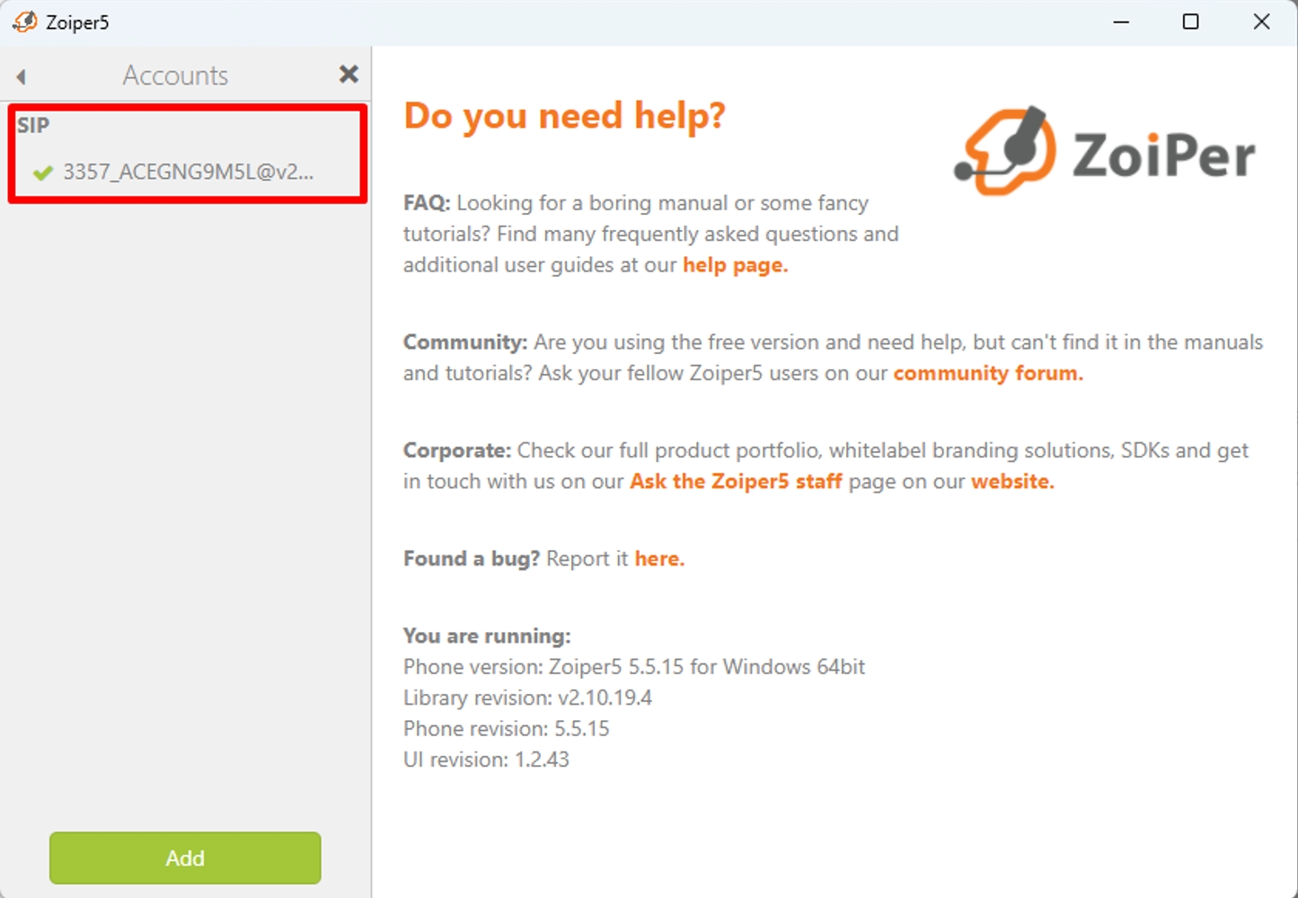Open the help page link
Viewport: 1298px width, 898px height.
[735, 265]
